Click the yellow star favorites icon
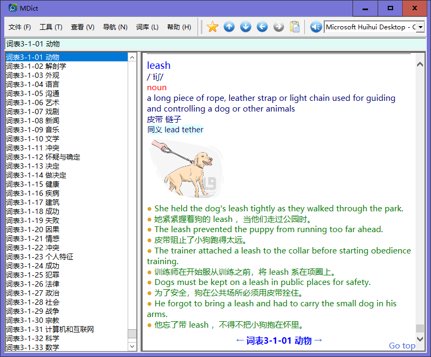The width and height of the screenshot is (431, 357). (x=213, y=27)
